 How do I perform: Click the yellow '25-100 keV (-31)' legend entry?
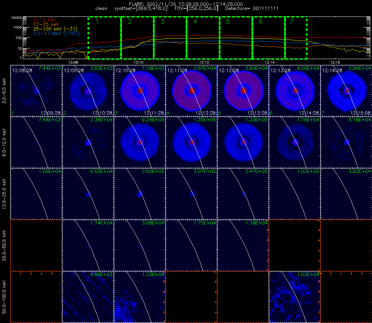tap(55, 29)
